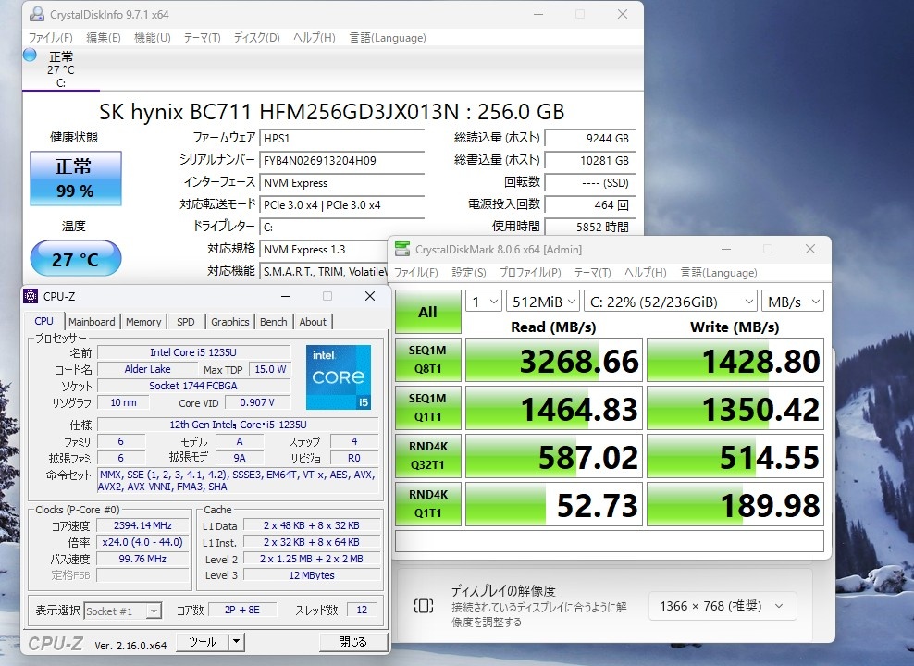The width and height of the screenshot is (914, 666).
Task: Switch to the Mainboard tab in CPU-Z
Action: pyautogui.click(x=93, y=322)
